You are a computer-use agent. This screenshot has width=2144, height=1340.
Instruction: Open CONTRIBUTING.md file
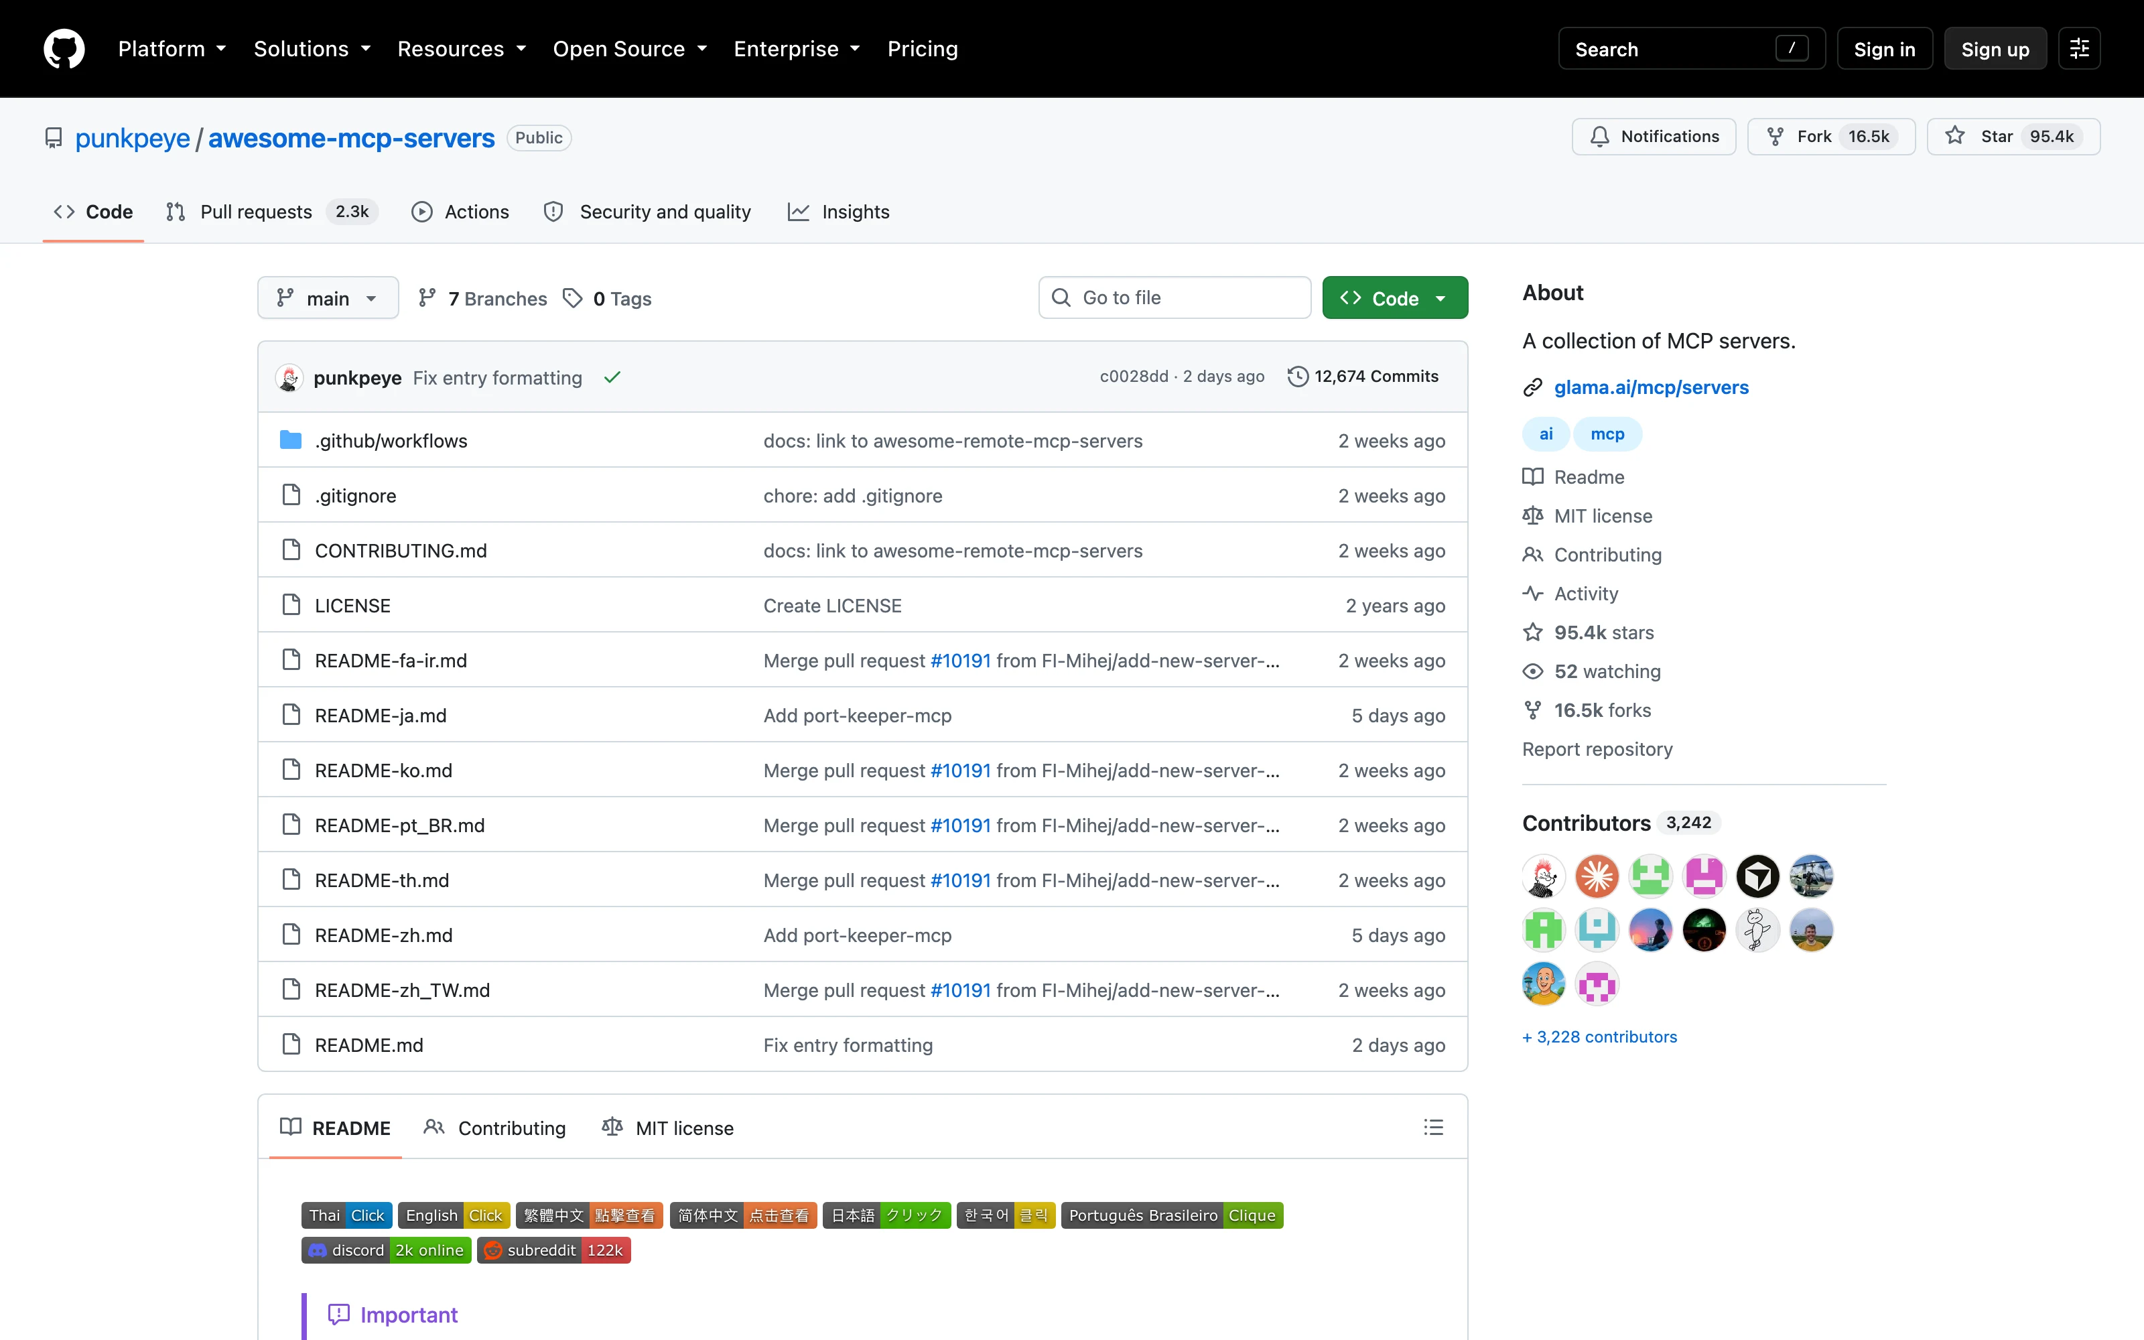tap(401, 550)
